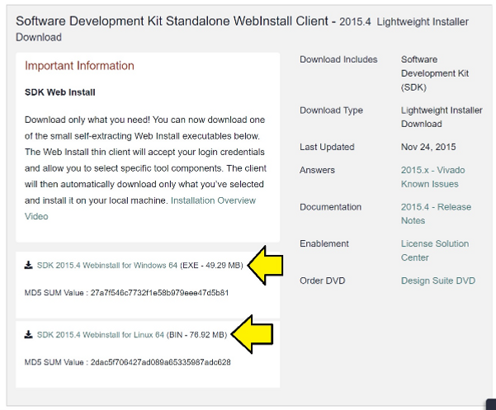Click the Windows installer MD5 SUM value

[x=127, y=293]
